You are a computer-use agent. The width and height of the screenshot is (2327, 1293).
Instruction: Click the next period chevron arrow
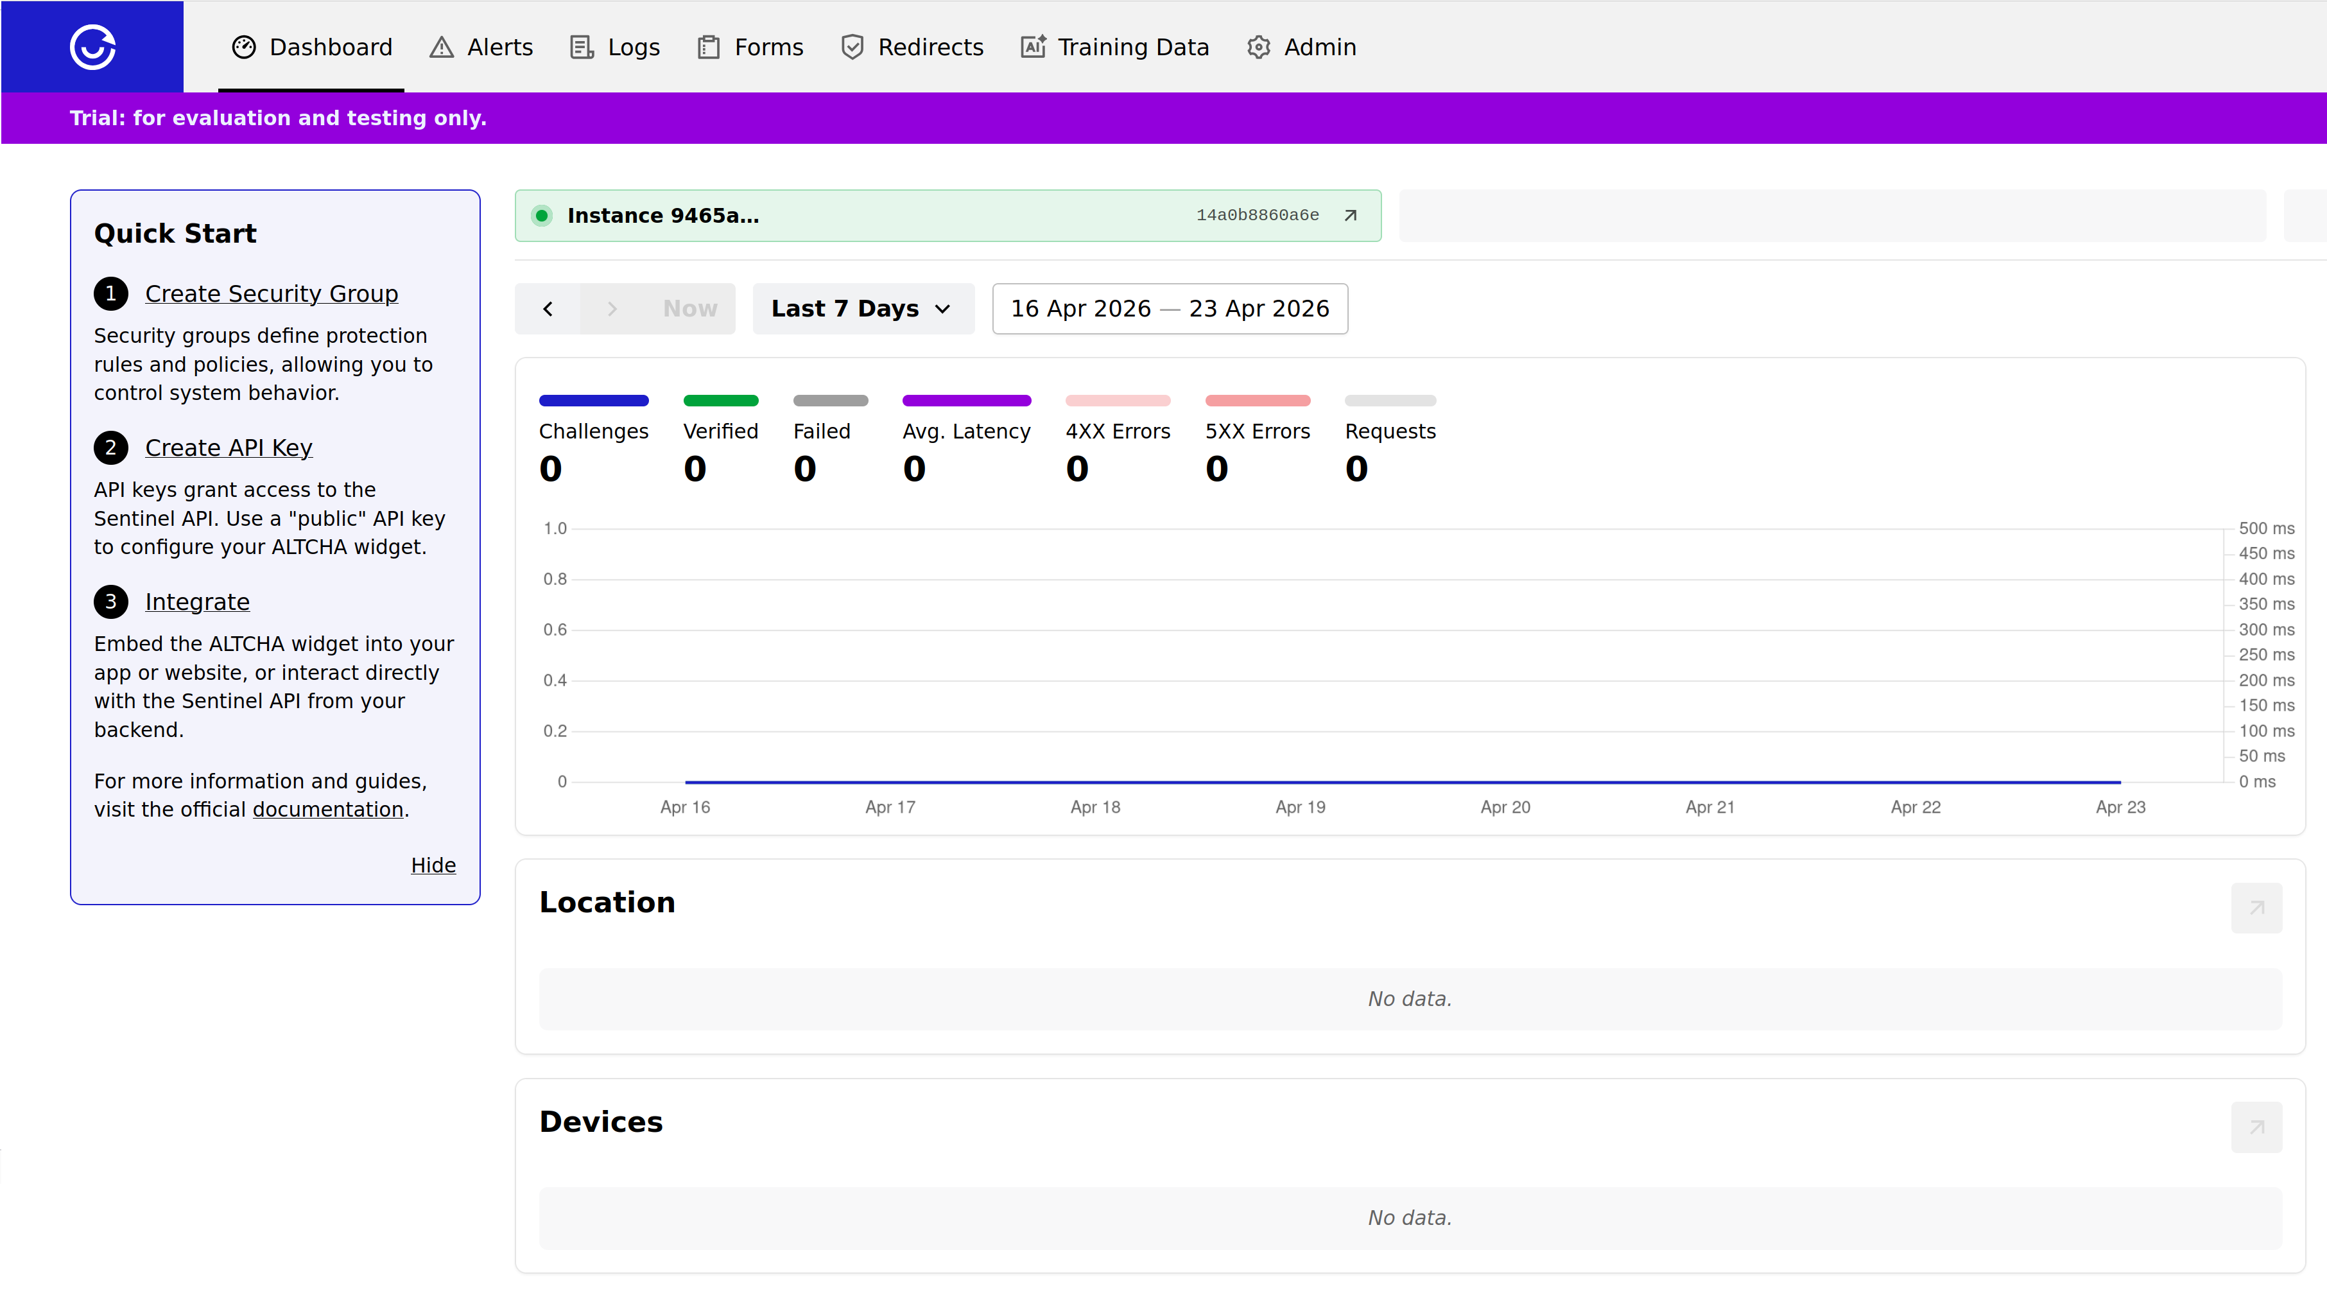(612, 309)
